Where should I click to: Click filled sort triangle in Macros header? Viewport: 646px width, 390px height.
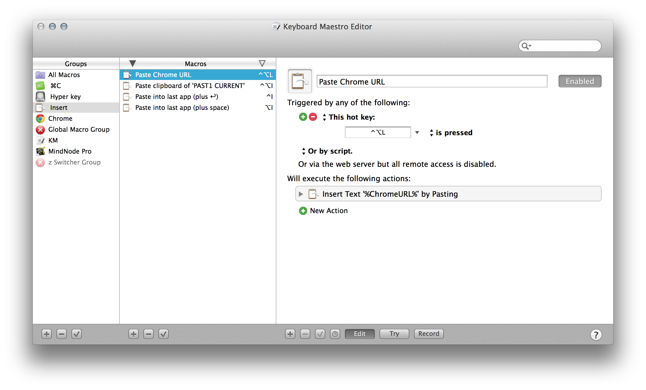[x=132, y=64]
